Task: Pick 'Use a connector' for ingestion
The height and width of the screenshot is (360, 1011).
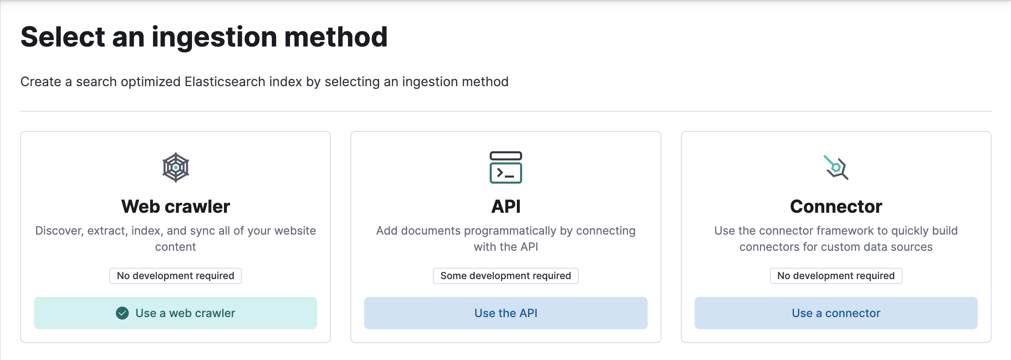Action: click(x=836, y=313)
